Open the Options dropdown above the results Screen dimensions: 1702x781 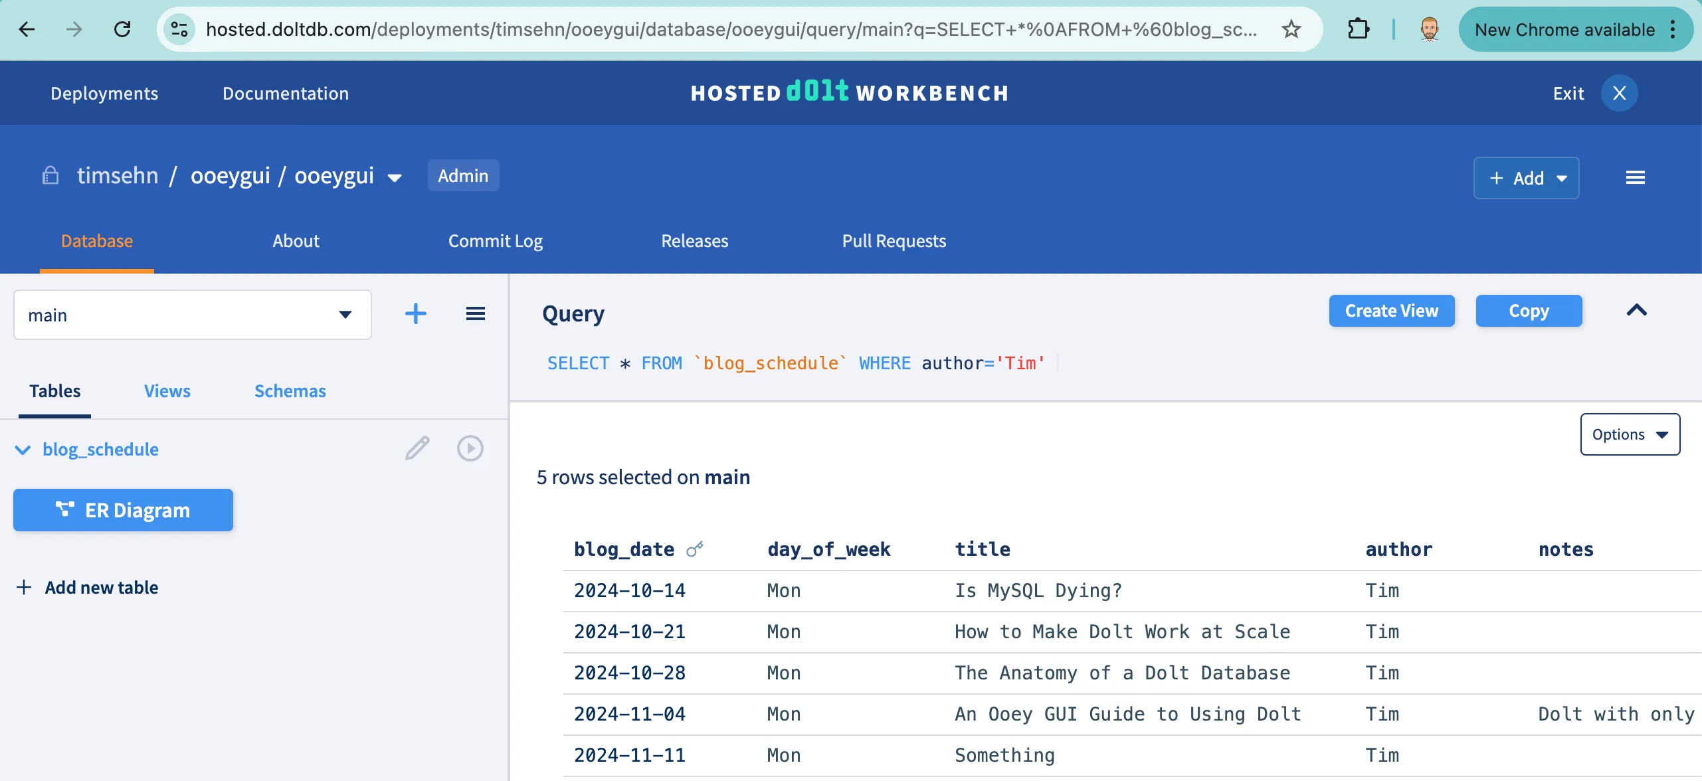click(x=1629, y=434)
